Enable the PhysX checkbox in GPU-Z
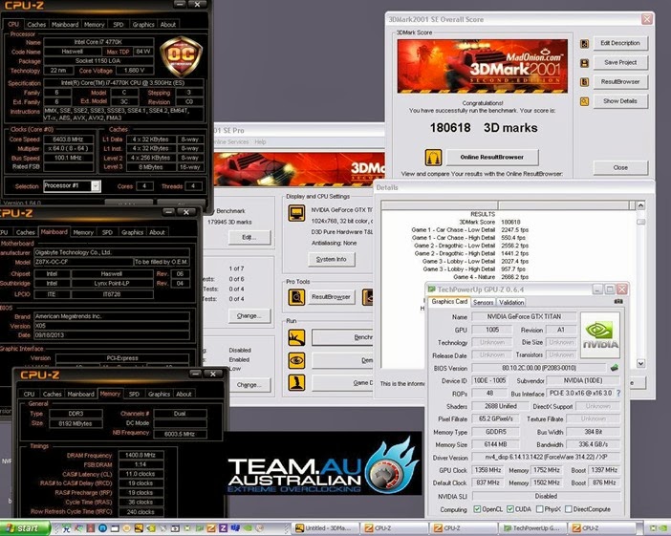Image resolution: width=671 pixels, height=536 pixels. tap(540, 509)
